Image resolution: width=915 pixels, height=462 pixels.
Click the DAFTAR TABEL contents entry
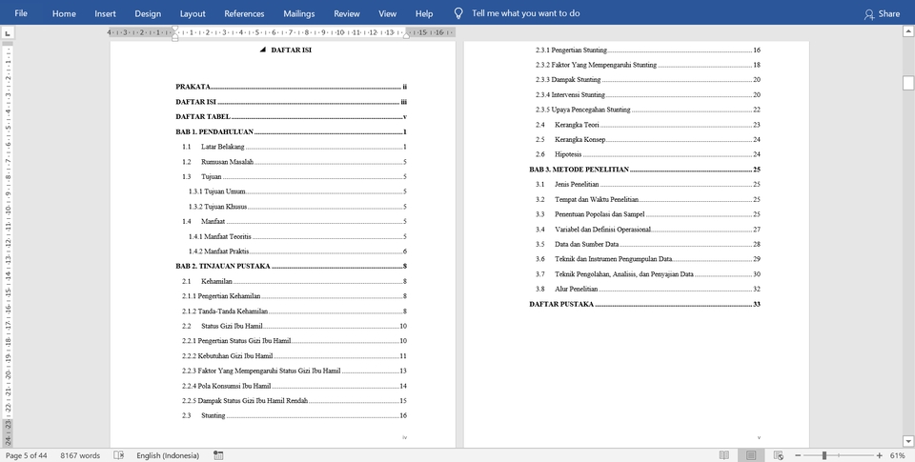click(292, 116)
